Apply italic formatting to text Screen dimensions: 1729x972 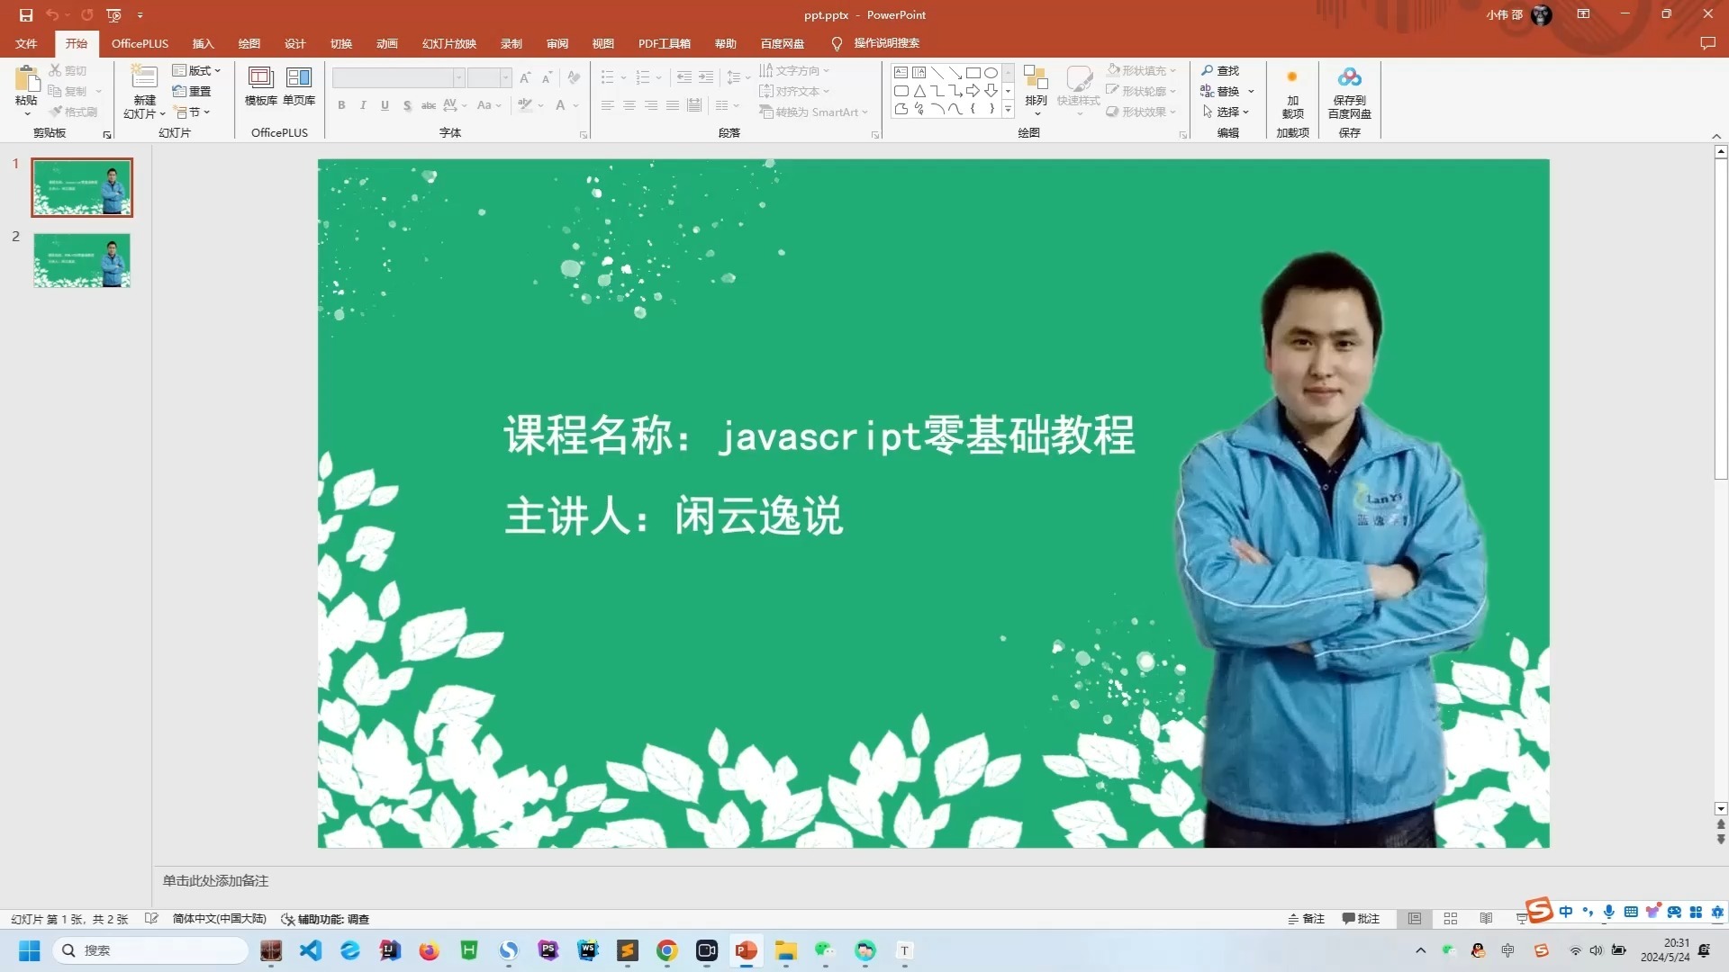click(x=363, y=105)
